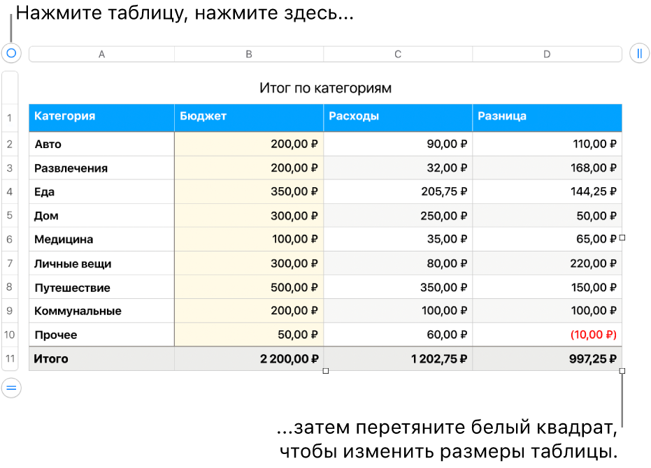Click the Расходы header cell
This screenshot has width=651, height=468.
click(x=398, y=118)
